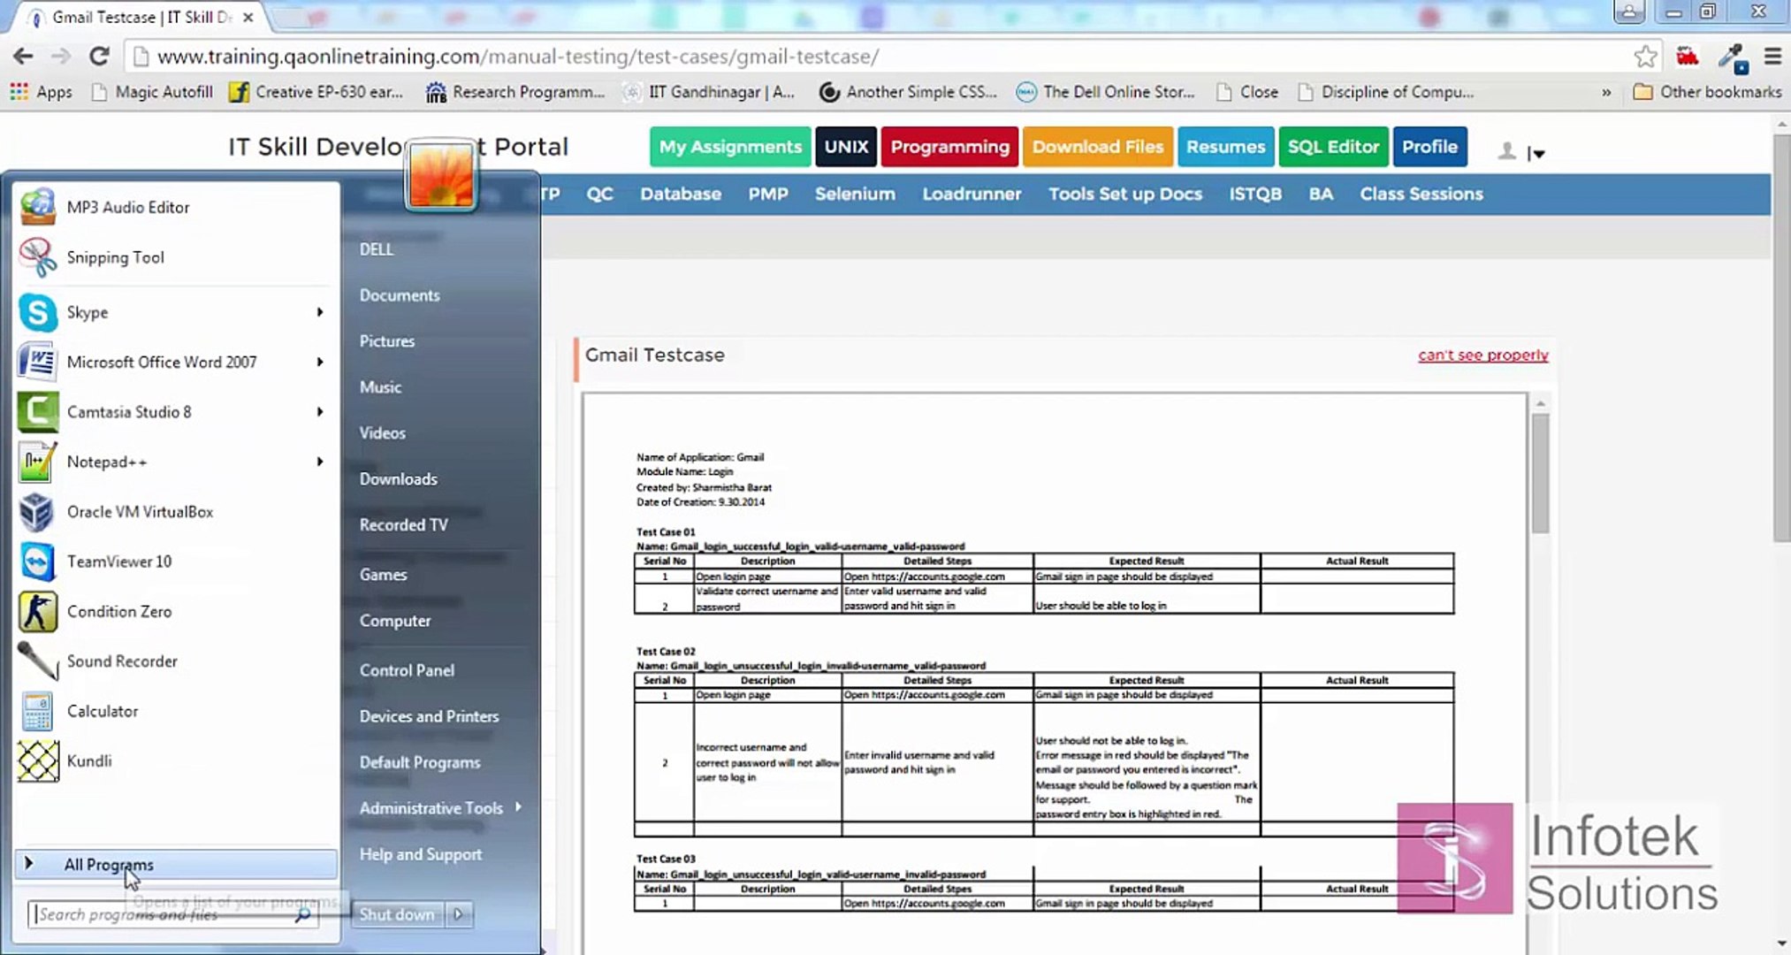The width and height of the screenshot is (1791, 955).
Task: Open user profile dropdown arrow on portal
Action: pyautogui.click(x=1537, y=154)
